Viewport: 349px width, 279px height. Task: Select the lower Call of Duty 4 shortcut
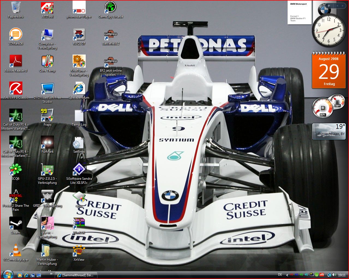tap(16, 147)
